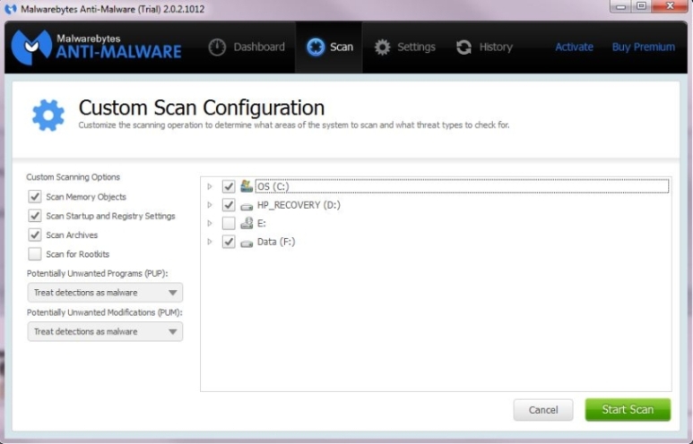Select the Data (F:) label
The width and height of the screenshot is (693, 444).
(276, 242)
